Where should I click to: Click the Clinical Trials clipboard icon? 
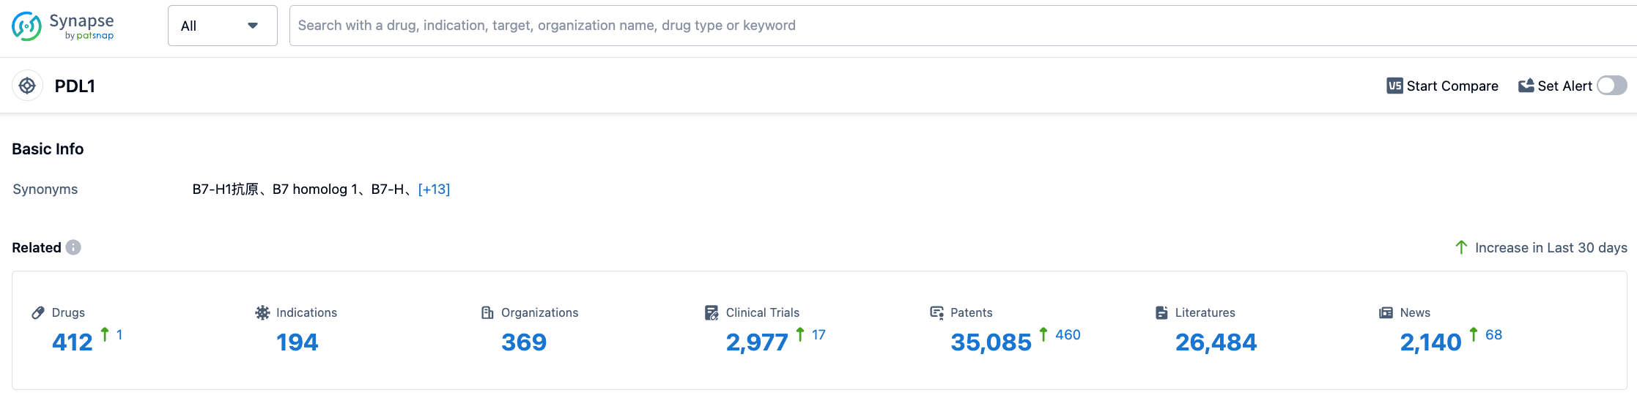click(712, 313)
